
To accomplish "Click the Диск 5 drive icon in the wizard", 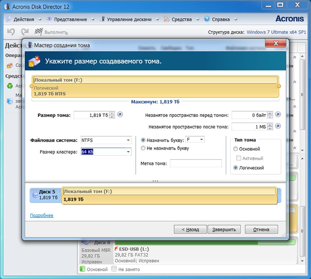I will [35, 195].
